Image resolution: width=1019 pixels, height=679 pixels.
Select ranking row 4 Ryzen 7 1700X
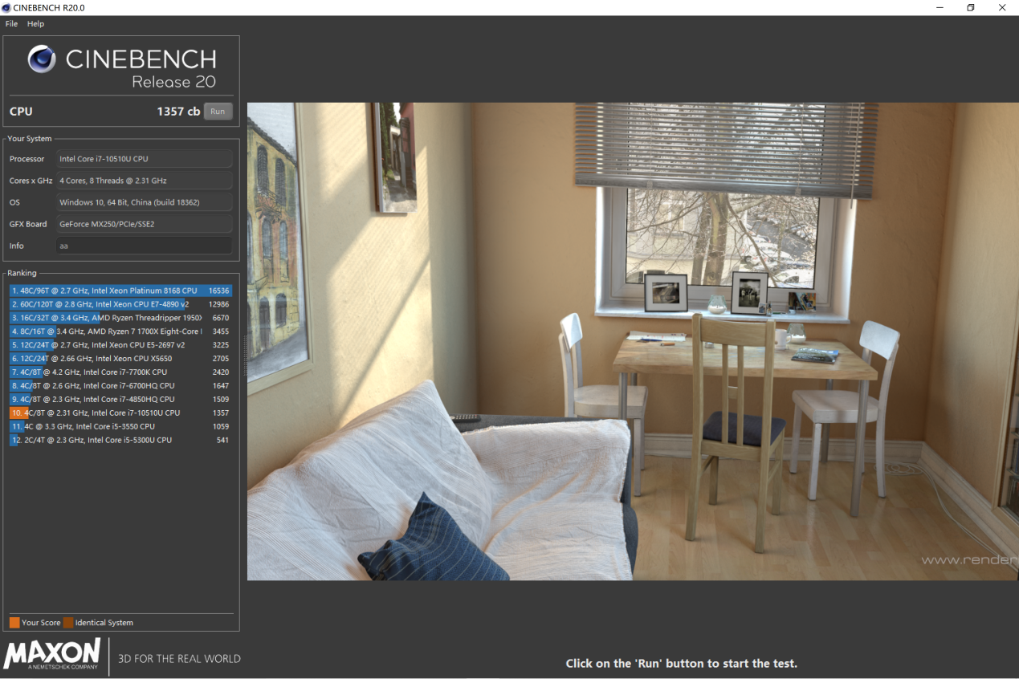click(120, 331)
